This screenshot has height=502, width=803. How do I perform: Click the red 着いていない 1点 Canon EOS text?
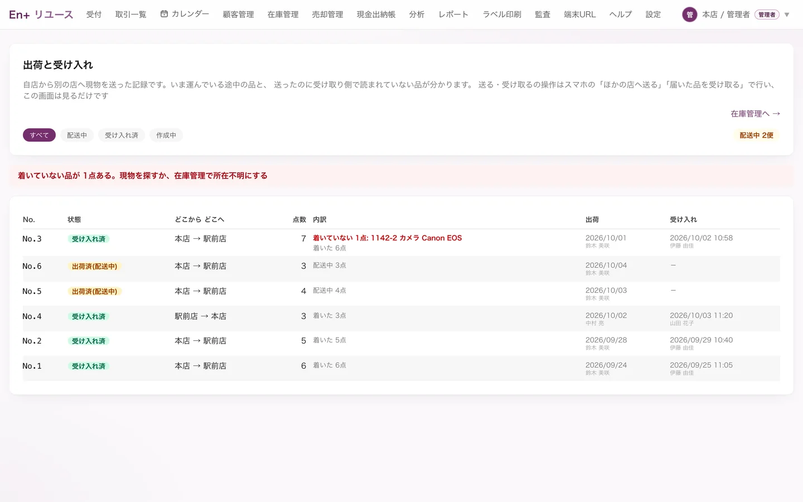pos(387,238)
